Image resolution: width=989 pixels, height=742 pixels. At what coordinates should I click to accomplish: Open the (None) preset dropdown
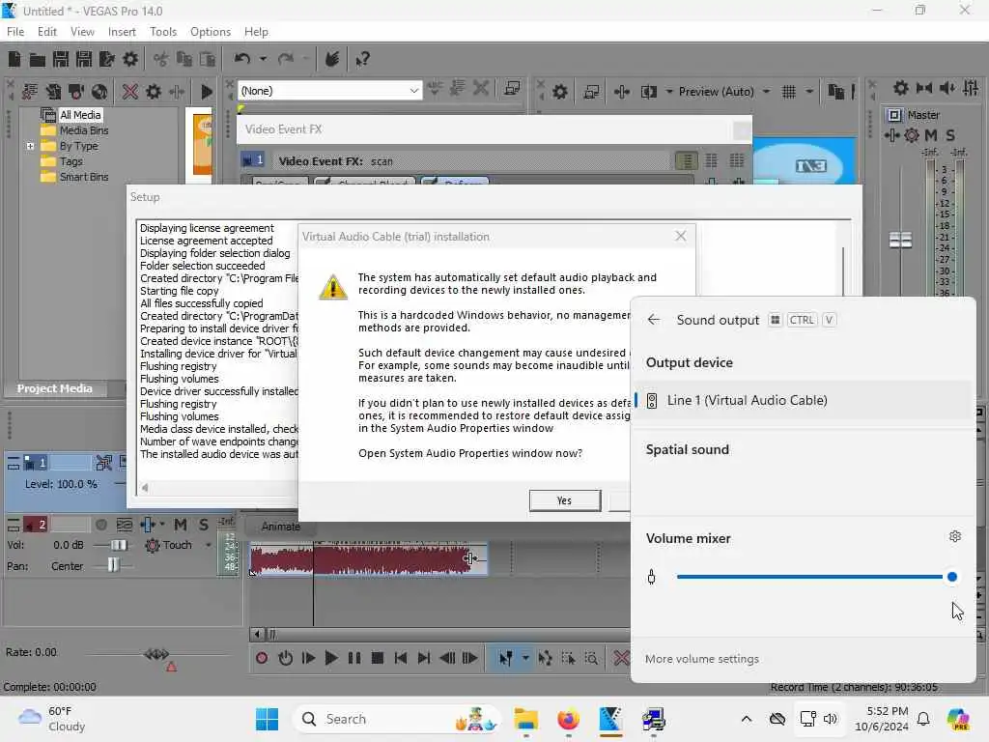tap(329, 90)
